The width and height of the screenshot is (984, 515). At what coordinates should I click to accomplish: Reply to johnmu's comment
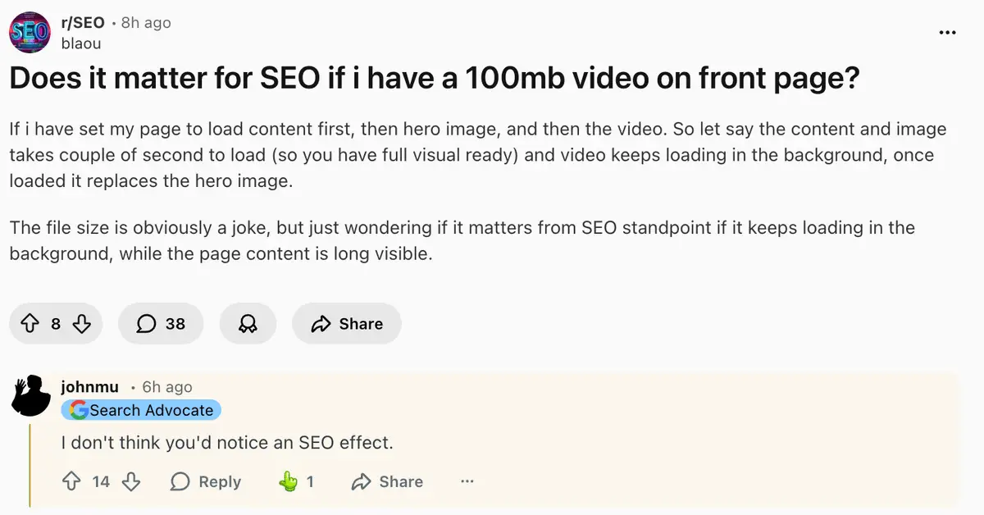coord(206,481)
